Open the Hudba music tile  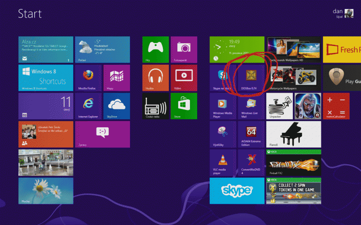pos(155,78)
